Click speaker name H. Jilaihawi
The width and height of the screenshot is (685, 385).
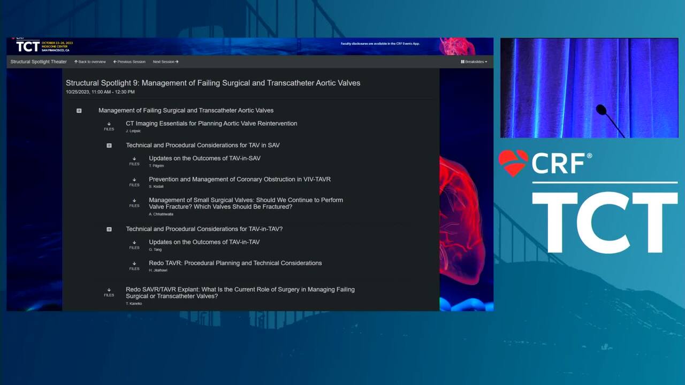coord(158,271)
